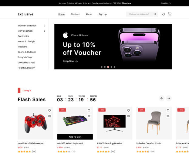This screenshot has width=189, height=155.
Task: Open the wishlist heart icon in header
Action: [x=163, y=14]
